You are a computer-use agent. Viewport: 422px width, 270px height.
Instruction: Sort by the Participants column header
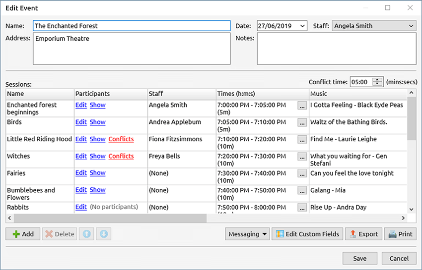[x=110, y=94]
